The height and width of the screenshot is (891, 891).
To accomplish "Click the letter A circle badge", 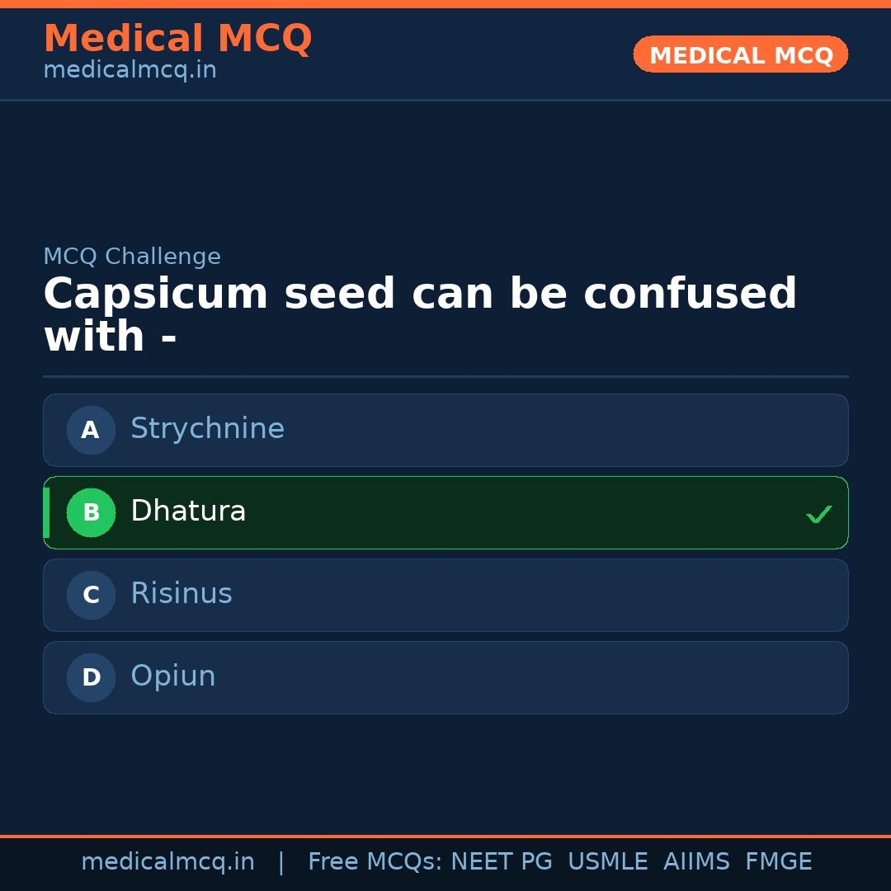I will tap(91, 430).
